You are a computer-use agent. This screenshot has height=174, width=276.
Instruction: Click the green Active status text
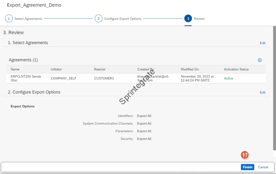(x=228, y=78)
